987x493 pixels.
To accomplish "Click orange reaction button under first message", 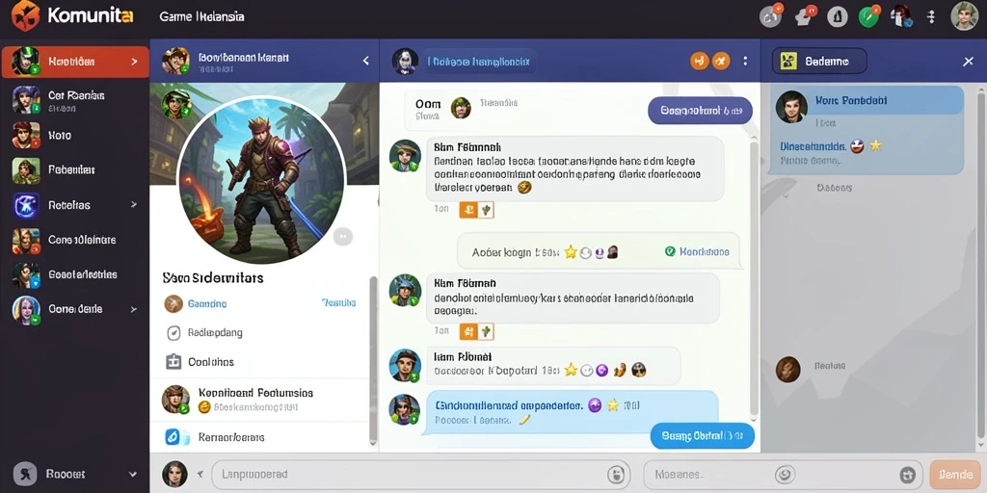I will (x=467, y=209).
